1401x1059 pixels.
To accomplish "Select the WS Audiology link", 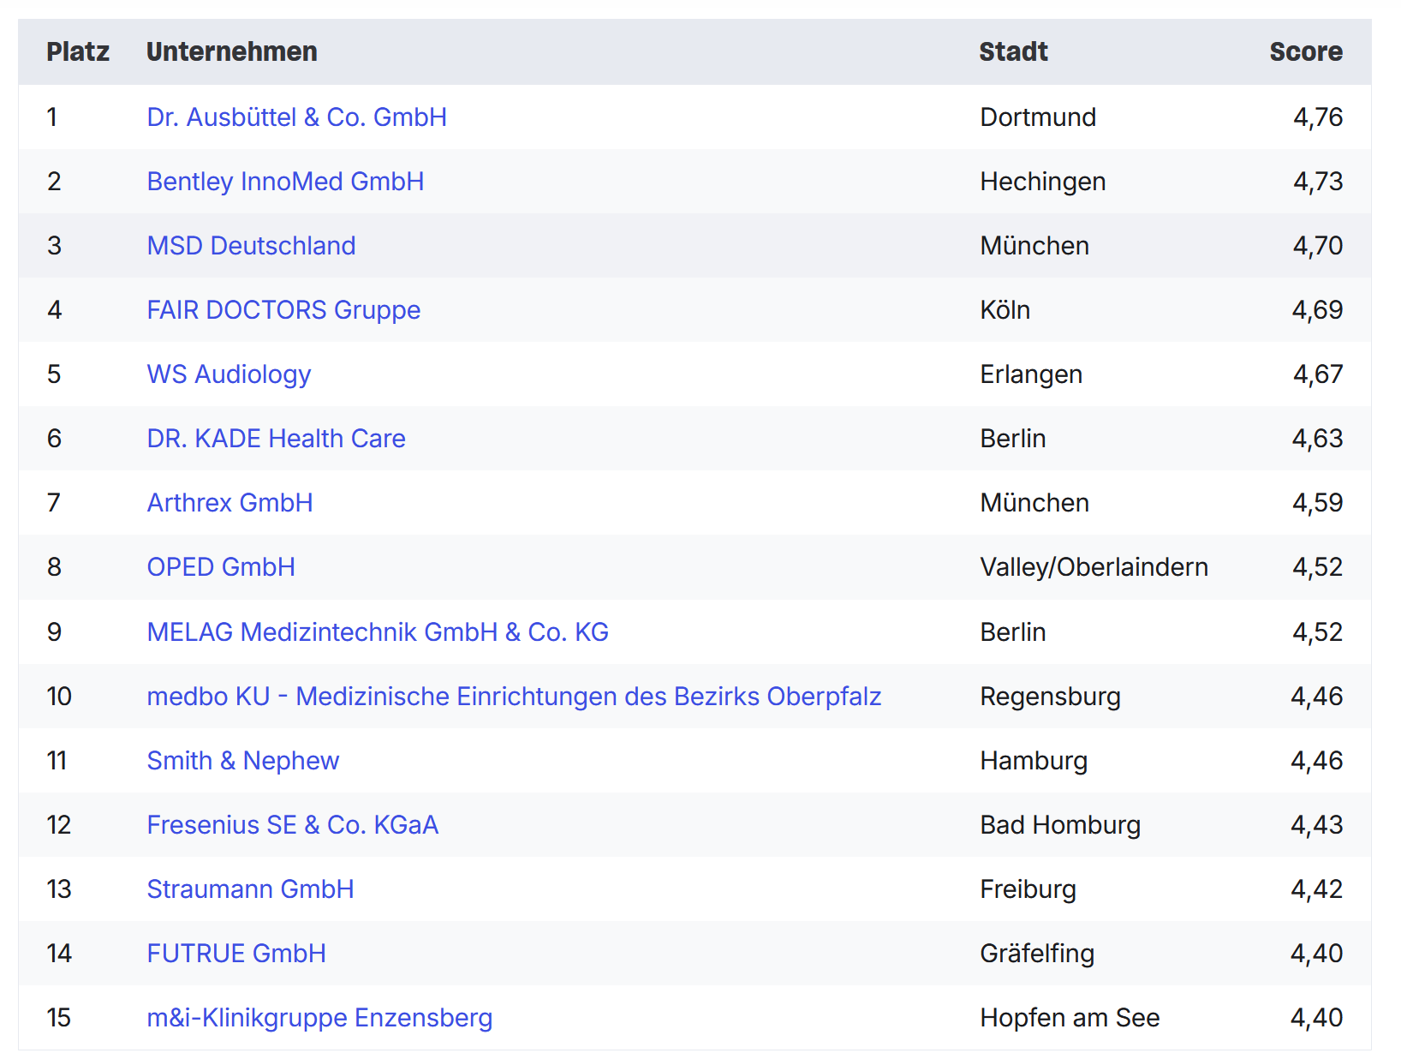I will pyautogui.click(x=229, y=374).
